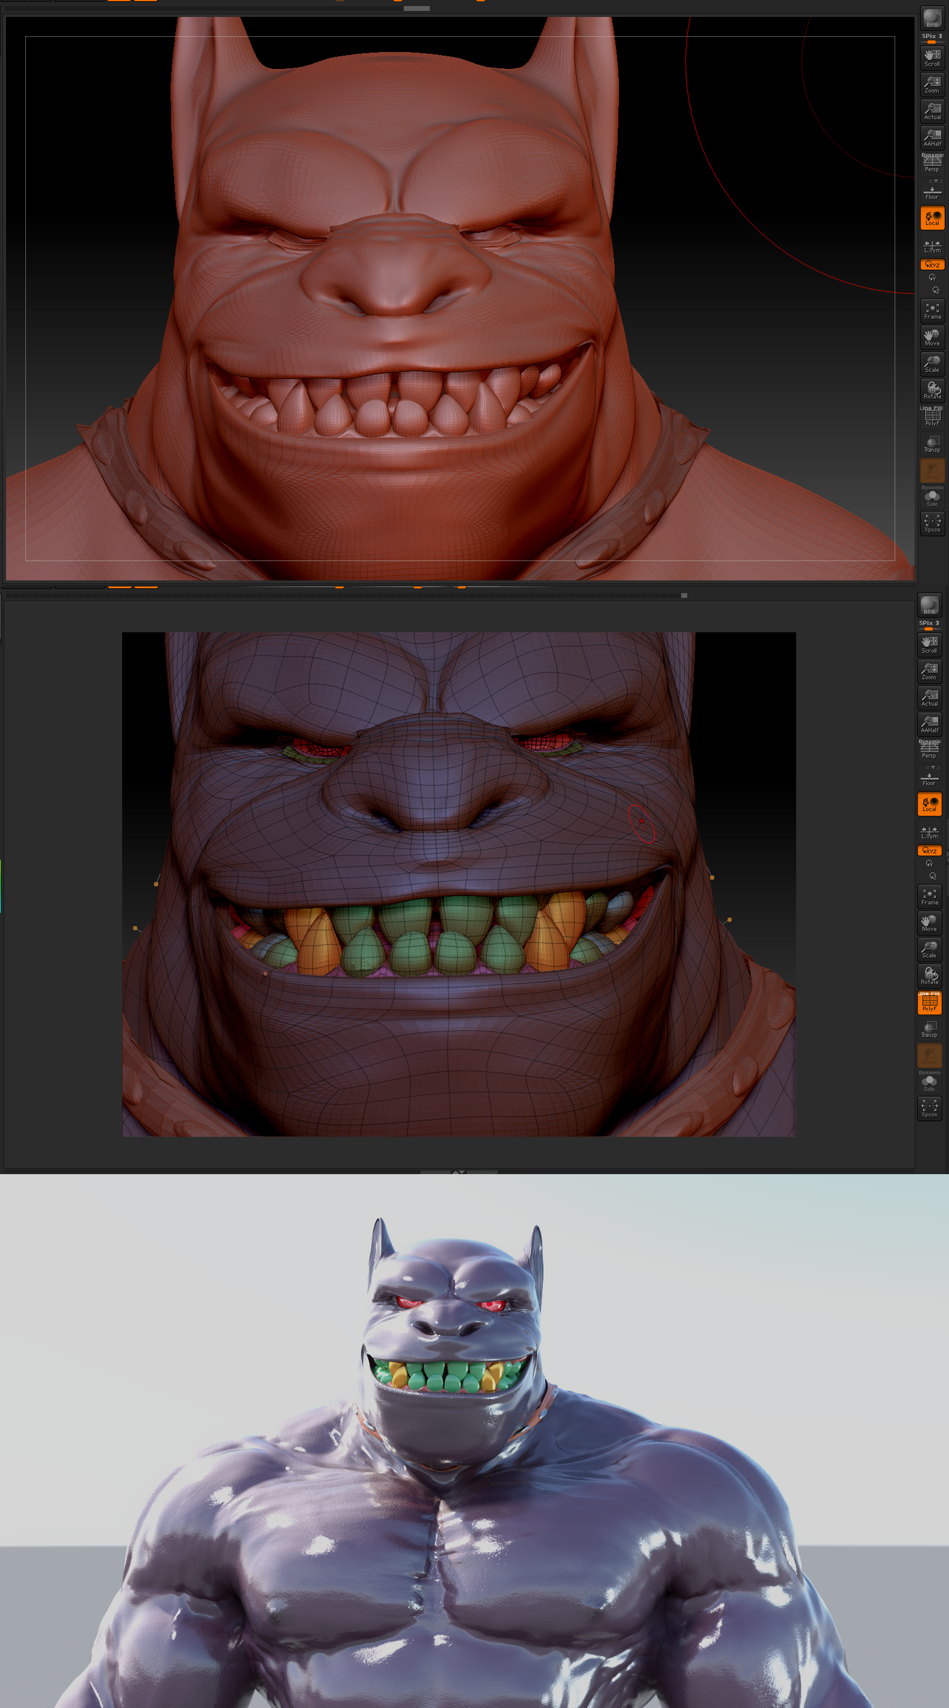Viewport: 949px width, 1708px height.
Task: Toggle L.Sym local symmetry in lower toolbar
Action: coord(929,832)
